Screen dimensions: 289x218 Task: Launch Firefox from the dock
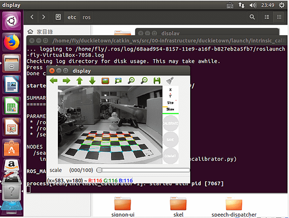12,42
